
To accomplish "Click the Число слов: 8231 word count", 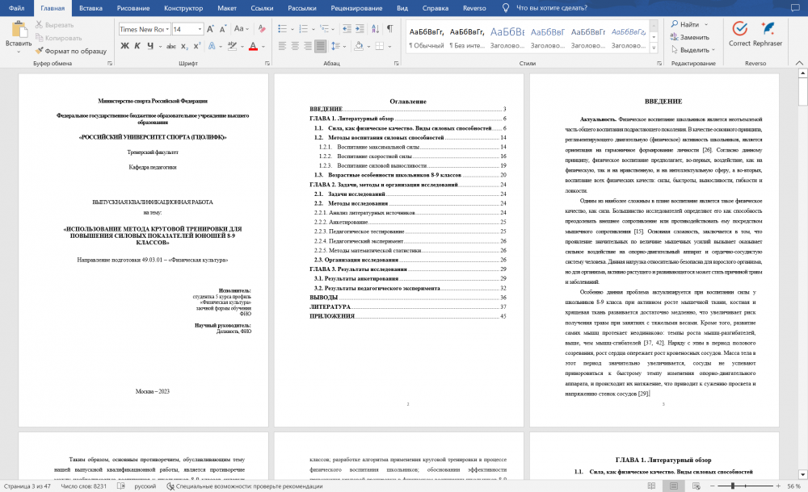I will (83, 486).
